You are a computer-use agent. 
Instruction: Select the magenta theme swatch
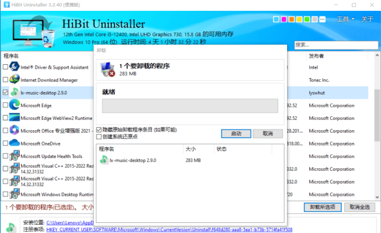pos(284,20)
